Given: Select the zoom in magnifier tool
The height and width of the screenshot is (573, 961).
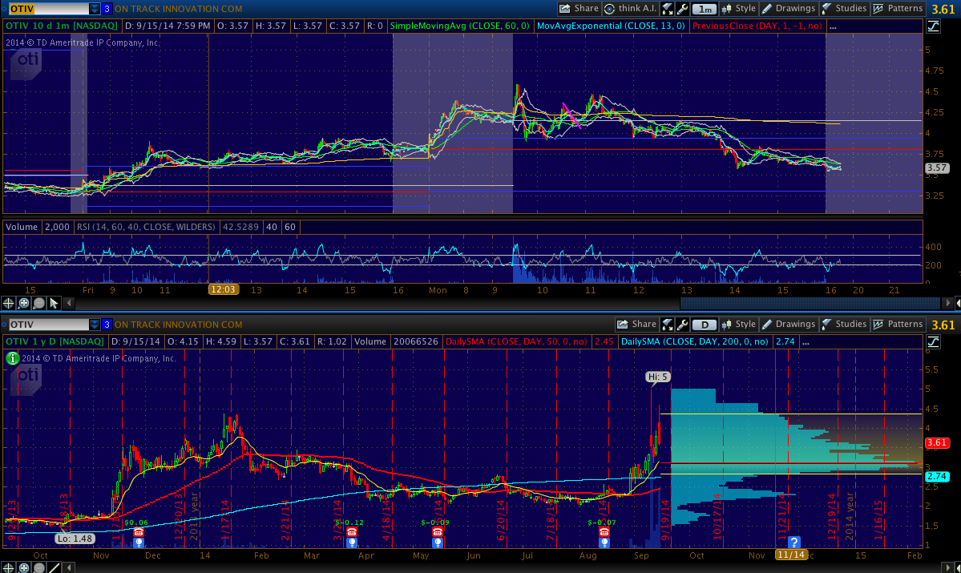Looking at the screenshot, I should click(24, 303).
